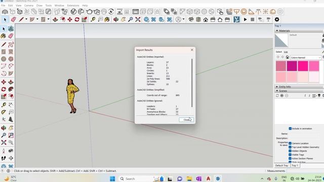Switch to the Tray 1 tab
This screenshot has width=324, height=182.
click(295, 165)
